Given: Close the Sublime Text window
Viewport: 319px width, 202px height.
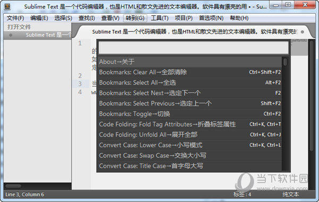Looking at the screenshot, I should pos(305,5).
